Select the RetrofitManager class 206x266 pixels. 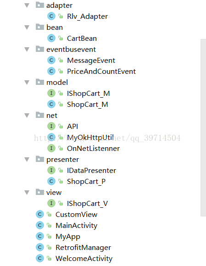click(x=84, y=248)
